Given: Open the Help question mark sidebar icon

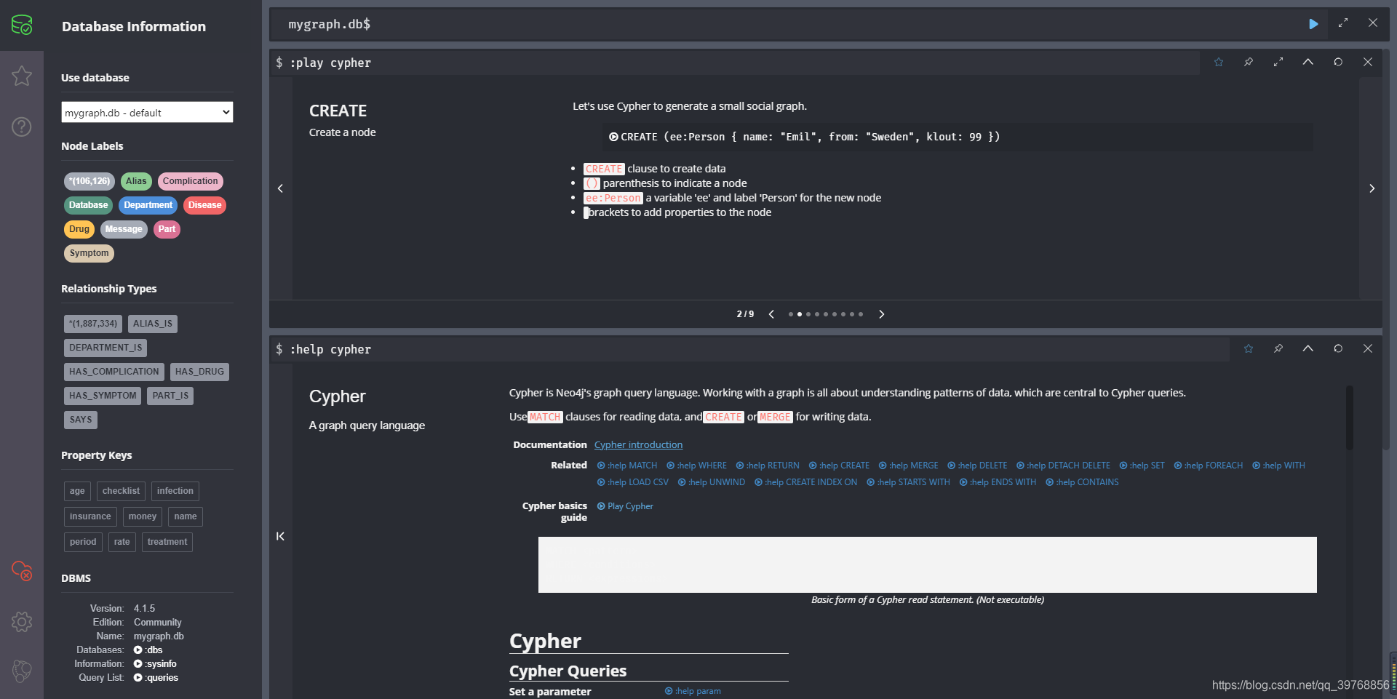Looking at the screenshot, I should pyautogui.click(x=22, y=127).
